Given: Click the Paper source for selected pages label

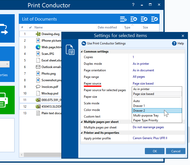Looking at the screenshot, I should (105, 90).
